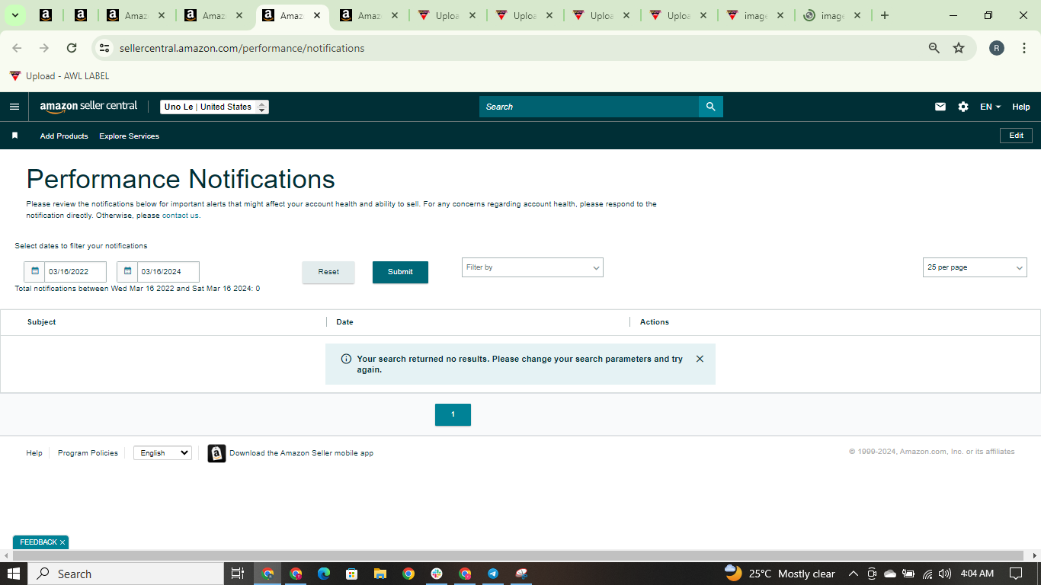Screen dimensions: 1041x585
Task: Click the Actions column header
Action: click(654, 322)
